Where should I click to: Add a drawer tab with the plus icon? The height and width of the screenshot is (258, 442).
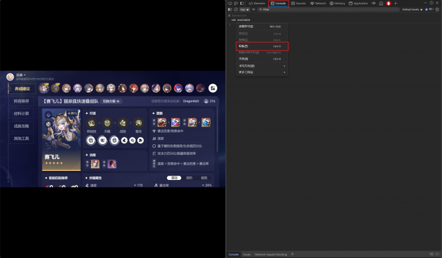coord(292,254)
